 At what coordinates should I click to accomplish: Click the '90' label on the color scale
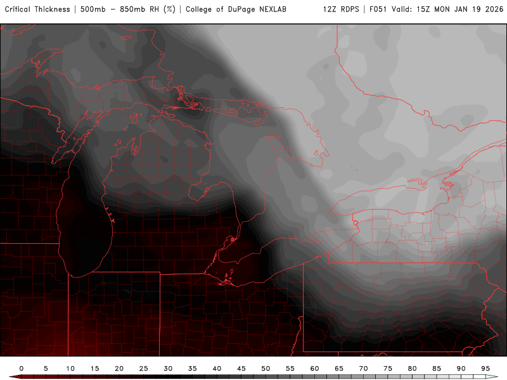(461, 369)
